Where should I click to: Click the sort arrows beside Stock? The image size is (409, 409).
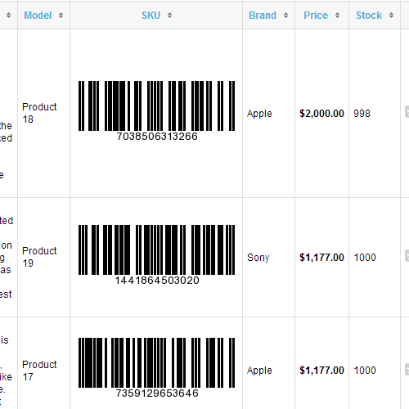pos(391,16)
